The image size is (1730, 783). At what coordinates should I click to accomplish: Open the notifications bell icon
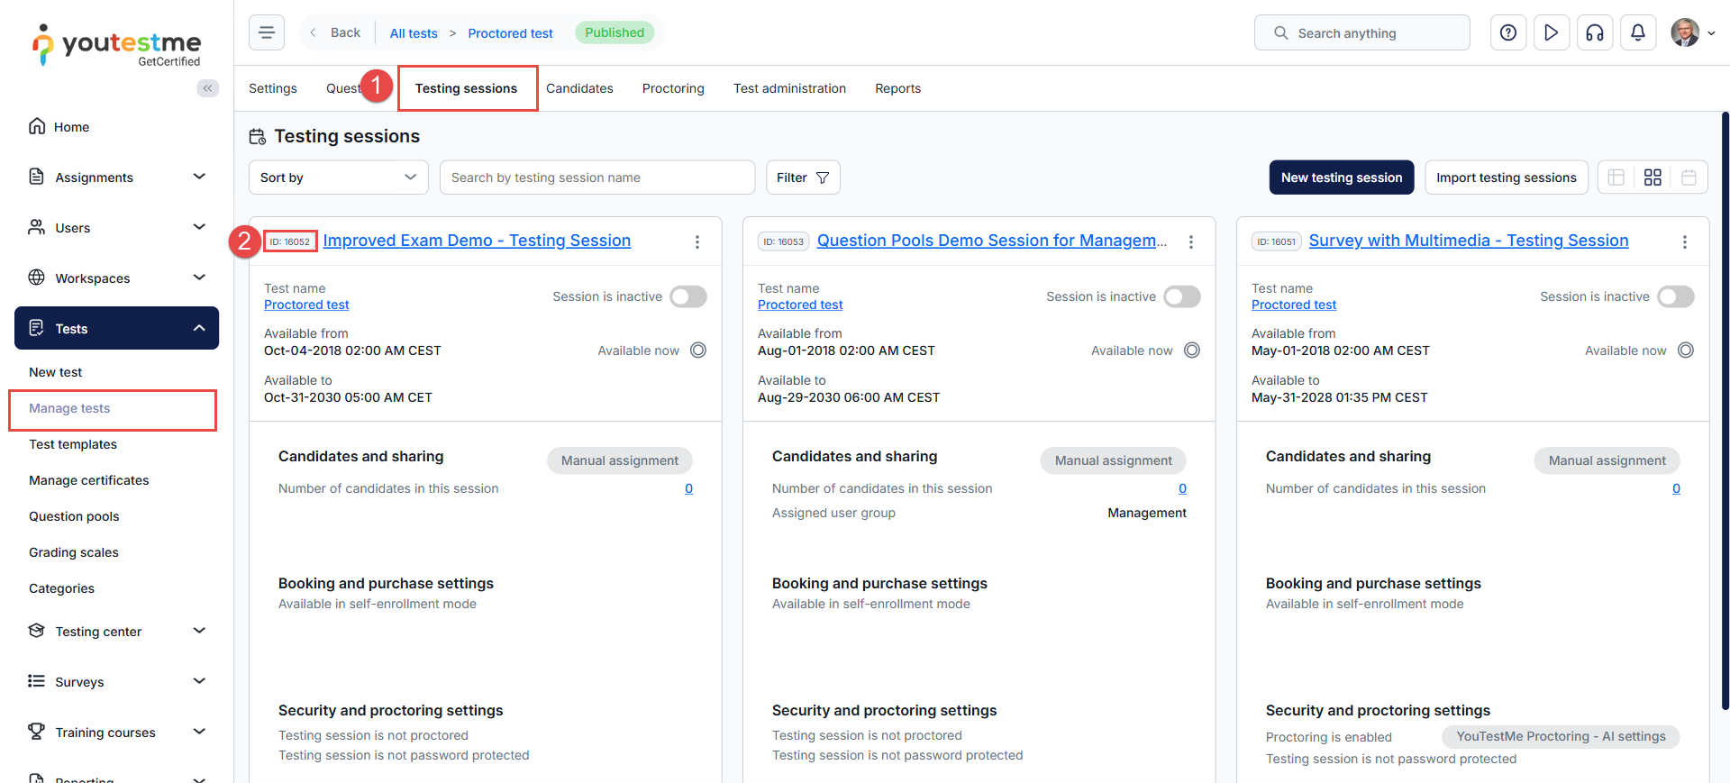(1637, 32)
